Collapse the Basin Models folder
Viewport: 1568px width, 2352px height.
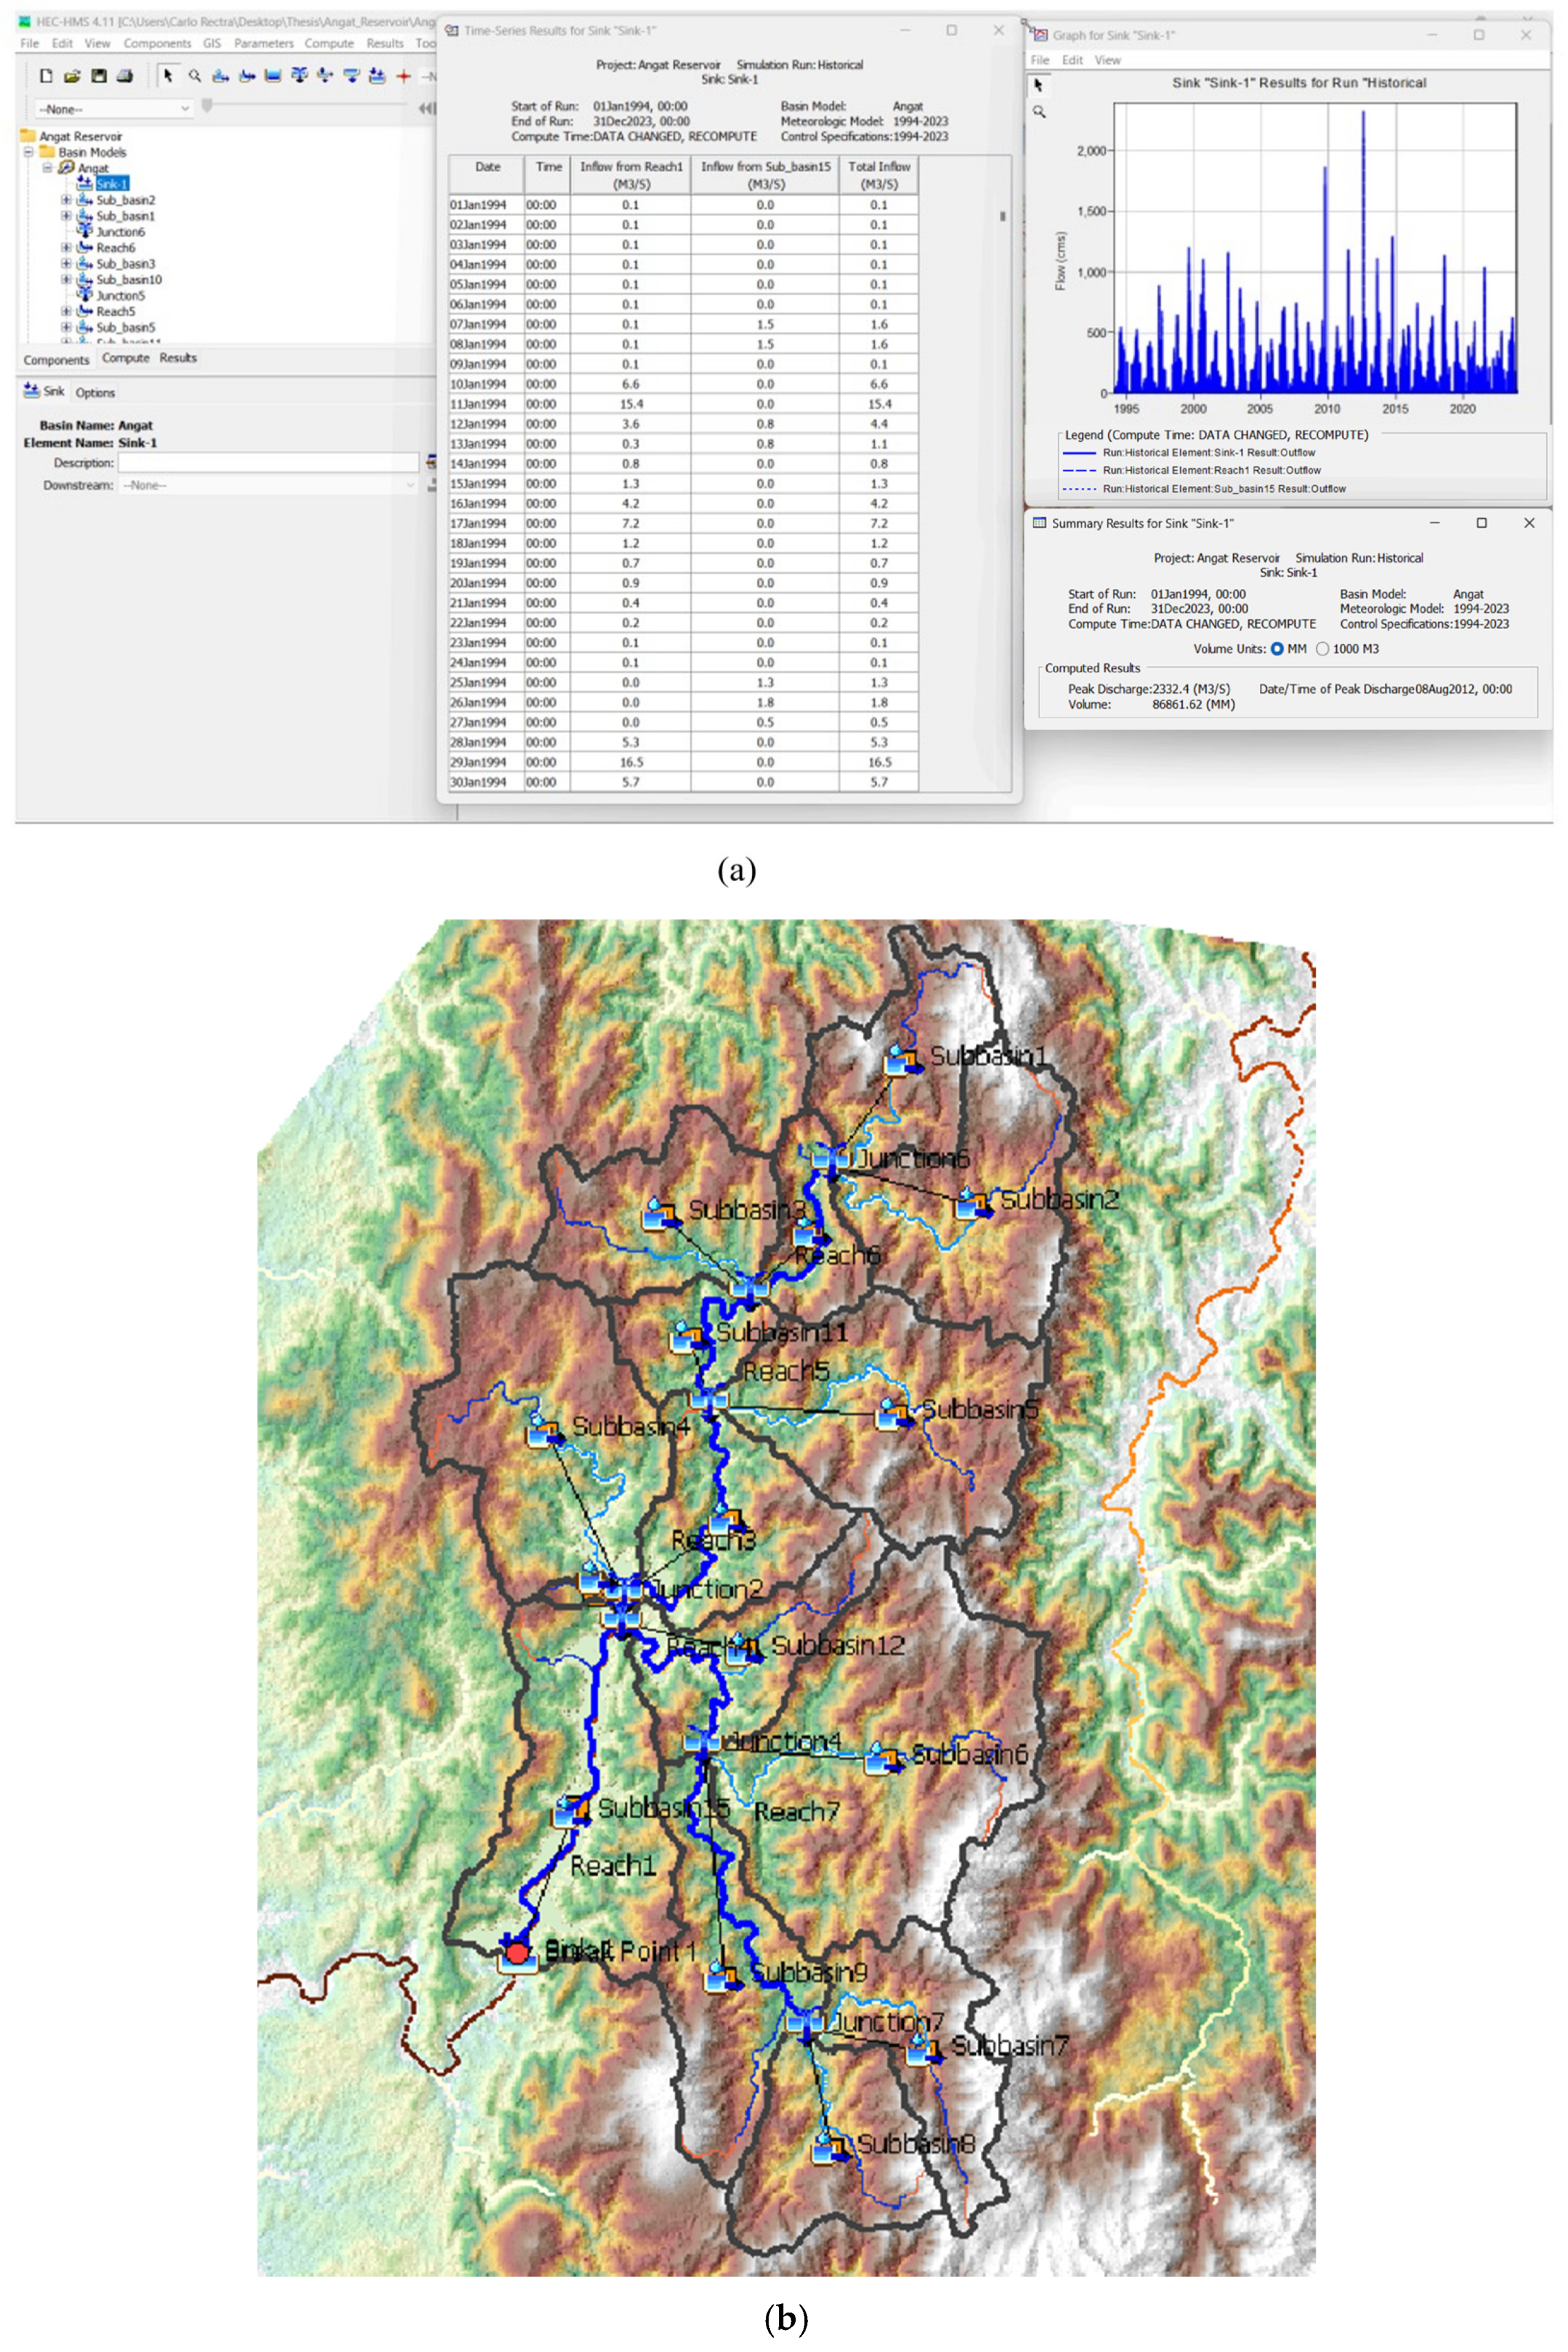tap(29, 152)
